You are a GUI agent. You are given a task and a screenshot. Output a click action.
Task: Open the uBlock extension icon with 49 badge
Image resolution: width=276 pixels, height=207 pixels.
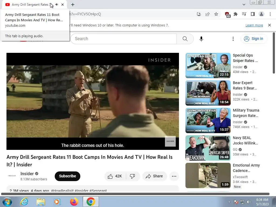coord(227,15)
